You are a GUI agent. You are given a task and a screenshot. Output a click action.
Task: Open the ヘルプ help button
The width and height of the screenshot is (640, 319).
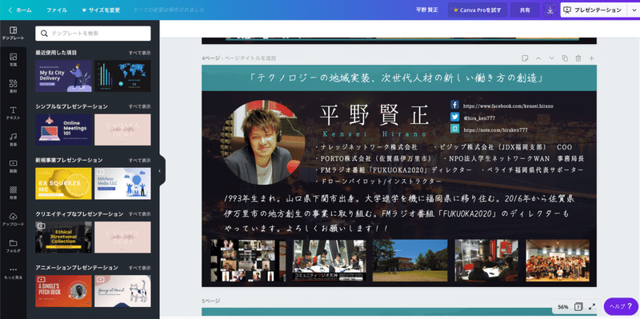[621, 306]
